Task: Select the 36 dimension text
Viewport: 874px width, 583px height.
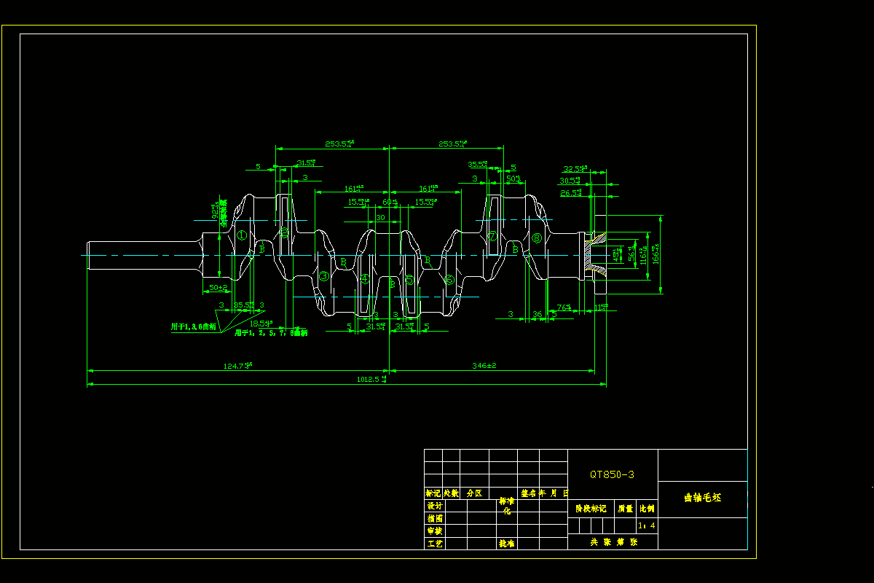Action: [538, 314]
